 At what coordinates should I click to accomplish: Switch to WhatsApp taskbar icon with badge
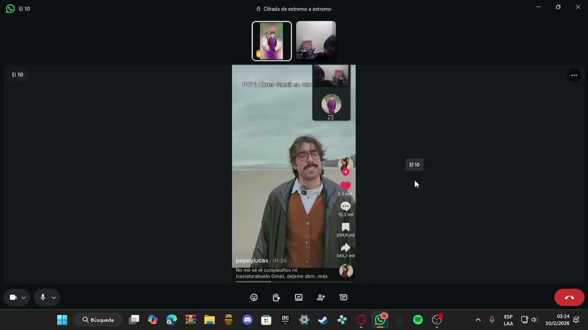click(x=380, y=320)
